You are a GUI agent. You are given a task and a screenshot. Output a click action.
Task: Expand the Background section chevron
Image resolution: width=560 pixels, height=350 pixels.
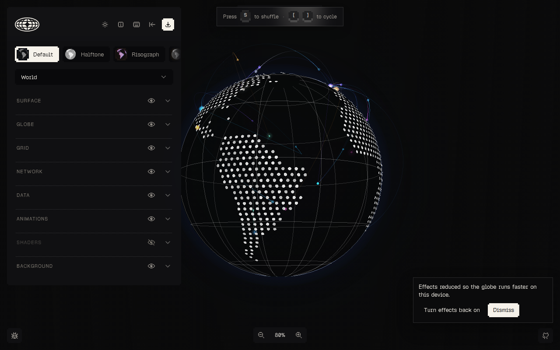[168, 266]
